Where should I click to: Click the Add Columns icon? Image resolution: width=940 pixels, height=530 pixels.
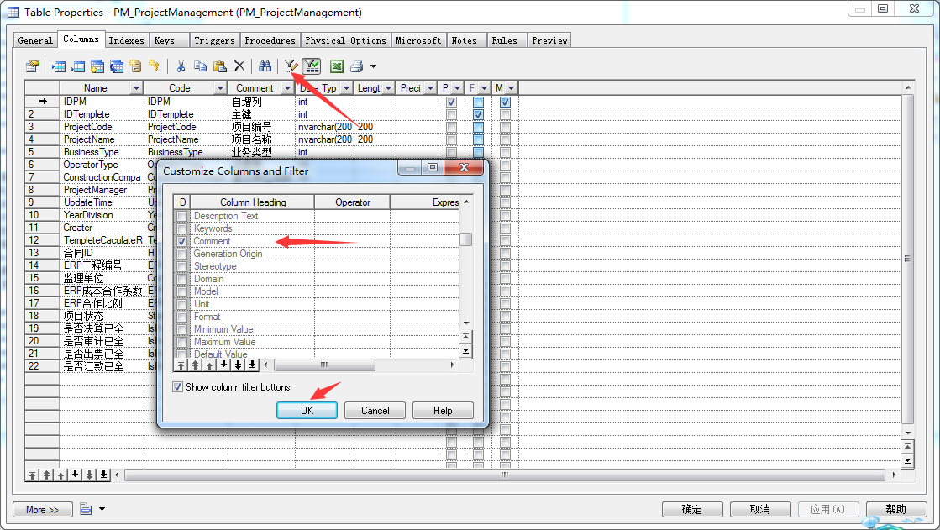(97, 66)
